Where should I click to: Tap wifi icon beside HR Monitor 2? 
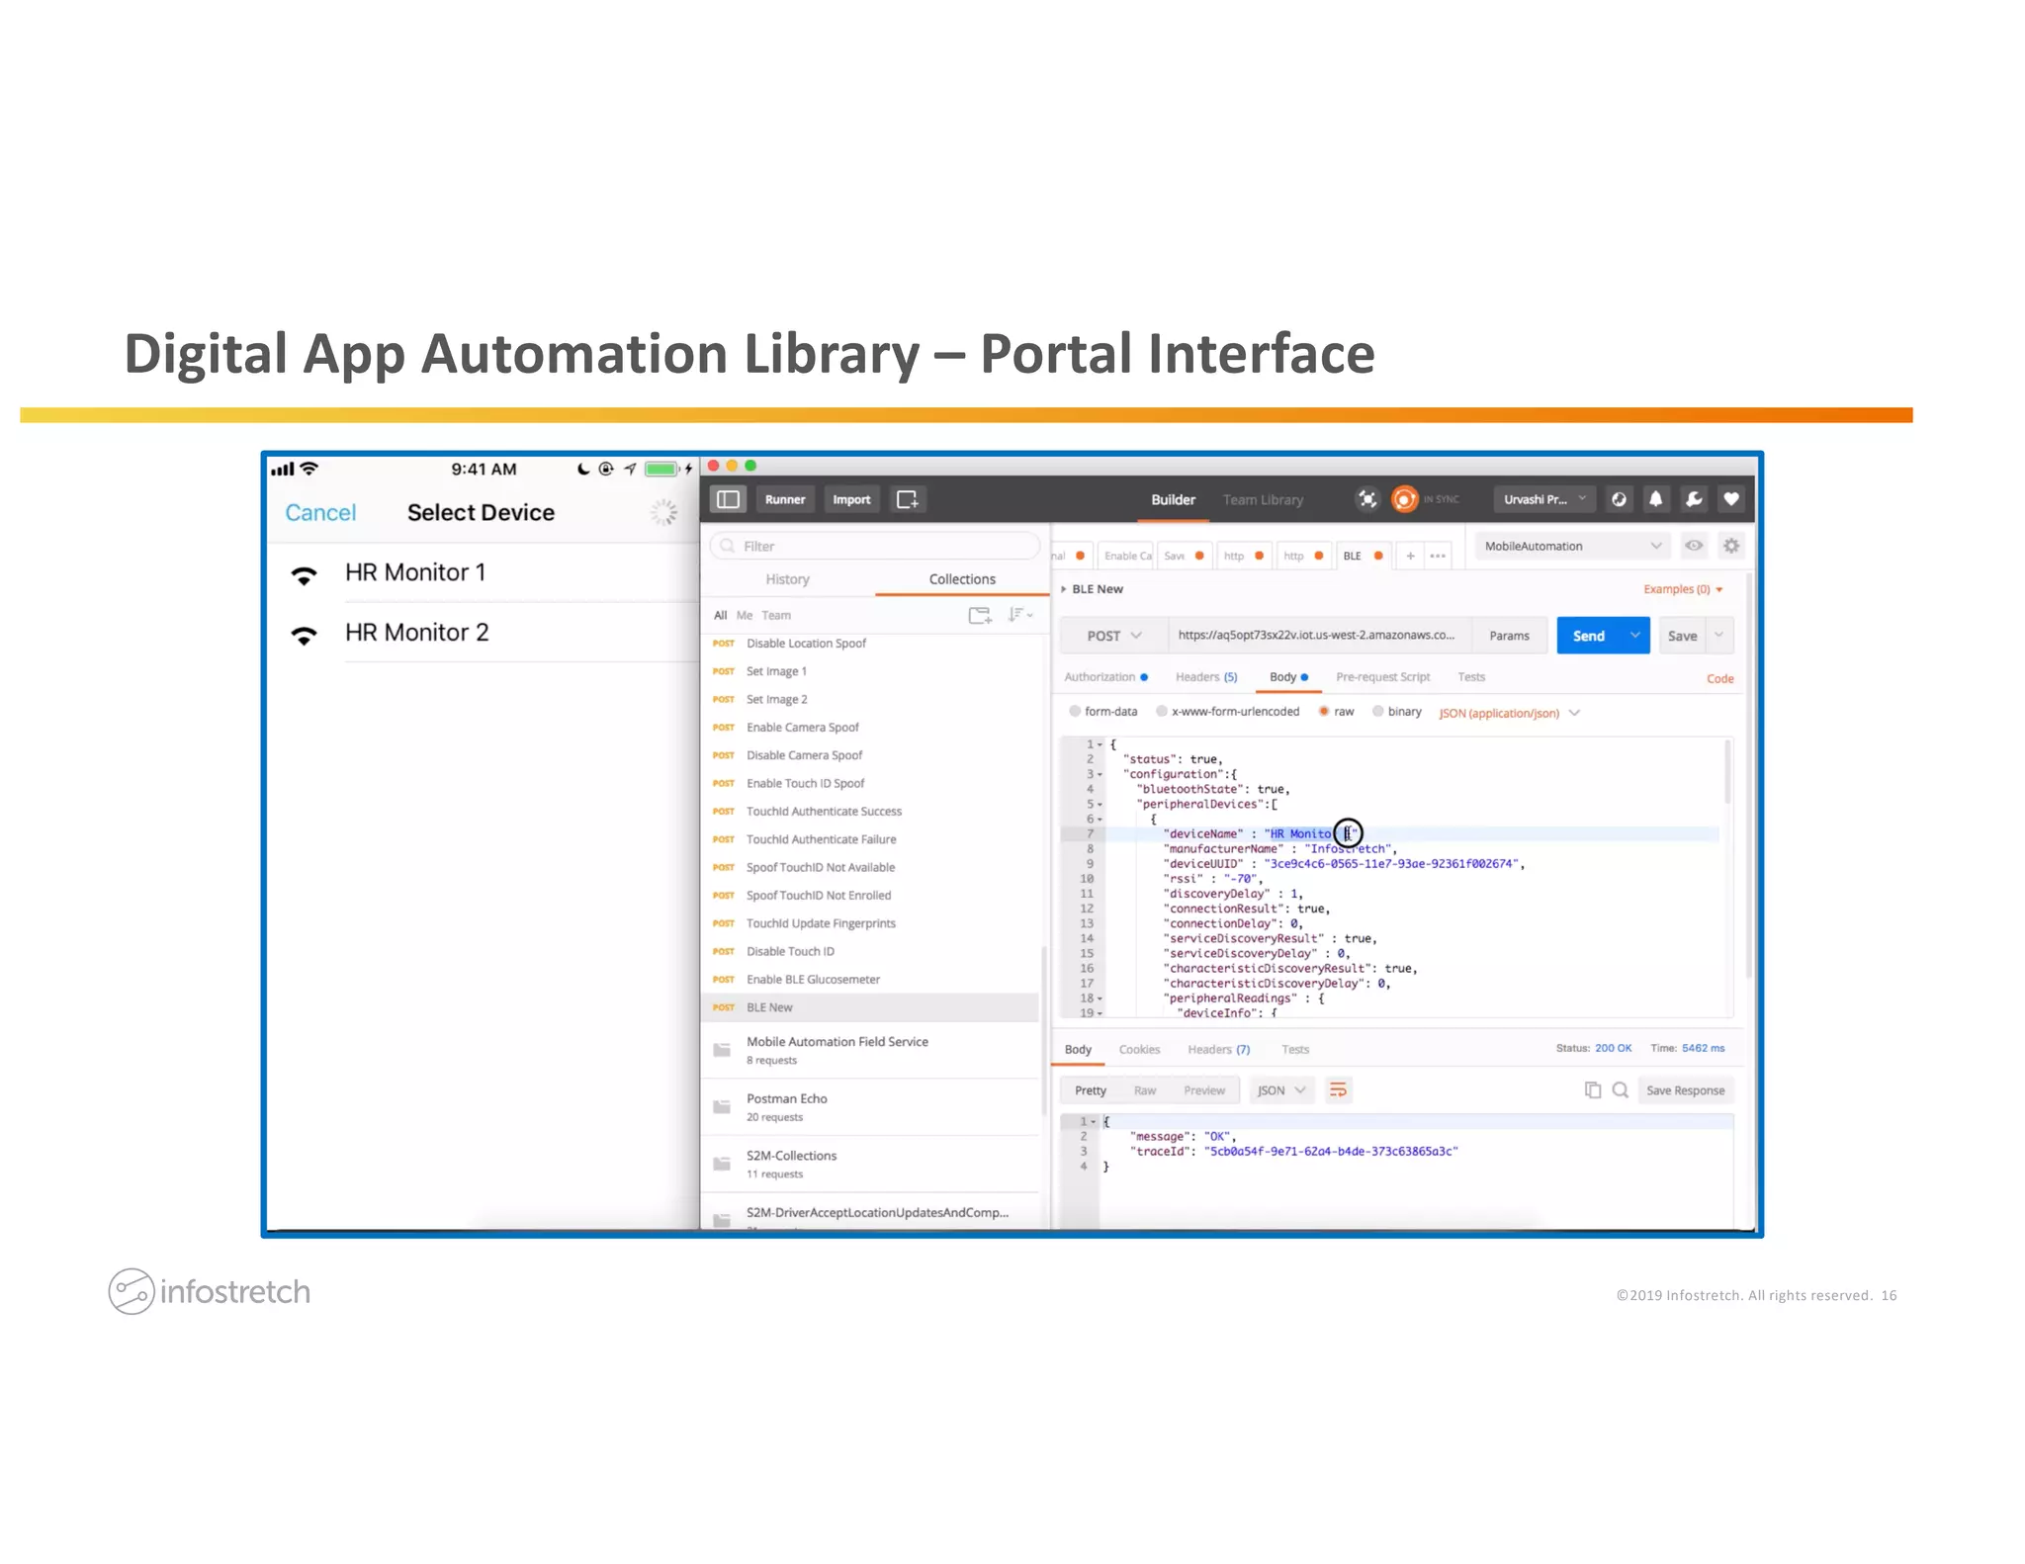(x=305, y=635)
